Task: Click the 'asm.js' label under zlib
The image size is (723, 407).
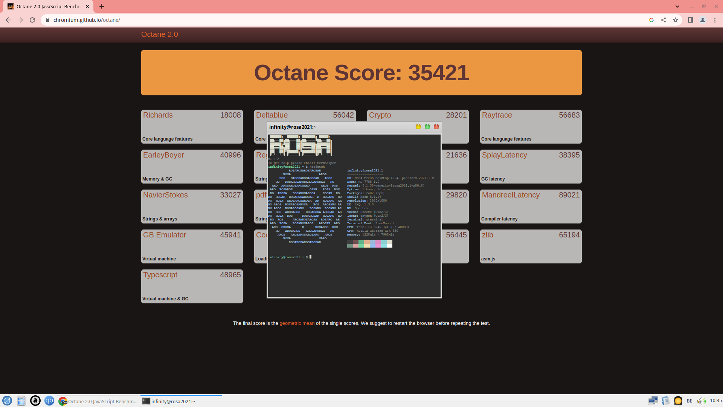Action: (488, 259)
